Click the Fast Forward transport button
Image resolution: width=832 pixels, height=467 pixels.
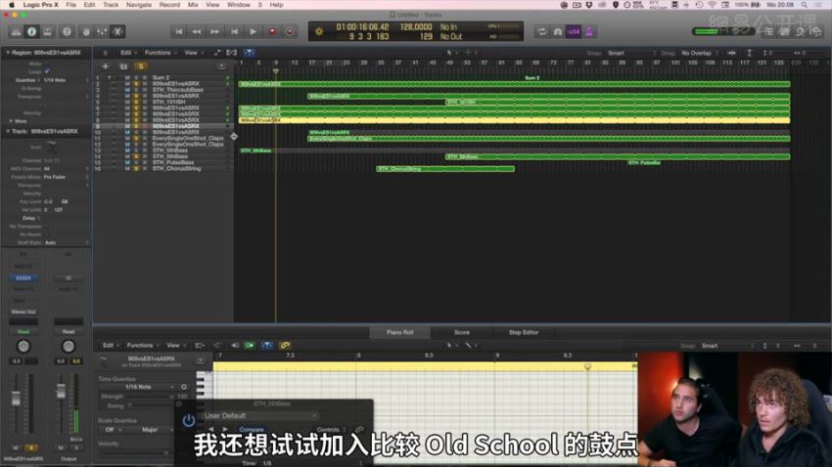tap(215, 32)
